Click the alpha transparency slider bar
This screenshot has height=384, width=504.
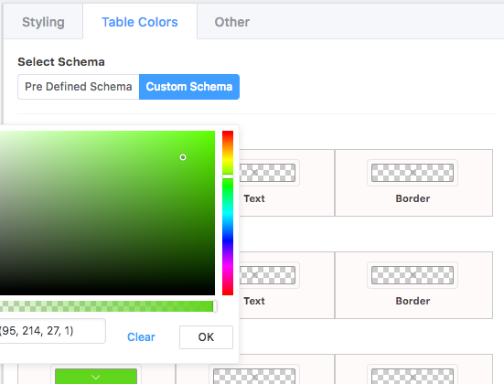click(107, 306)
